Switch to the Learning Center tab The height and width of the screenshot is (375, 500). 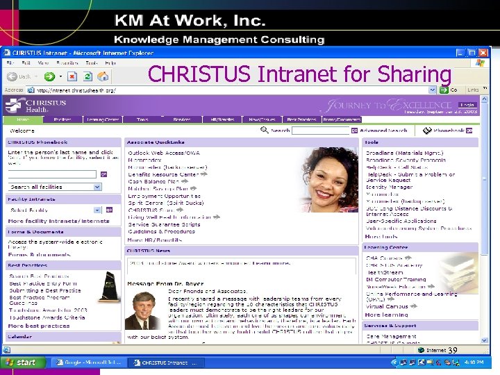pos(103,119)
